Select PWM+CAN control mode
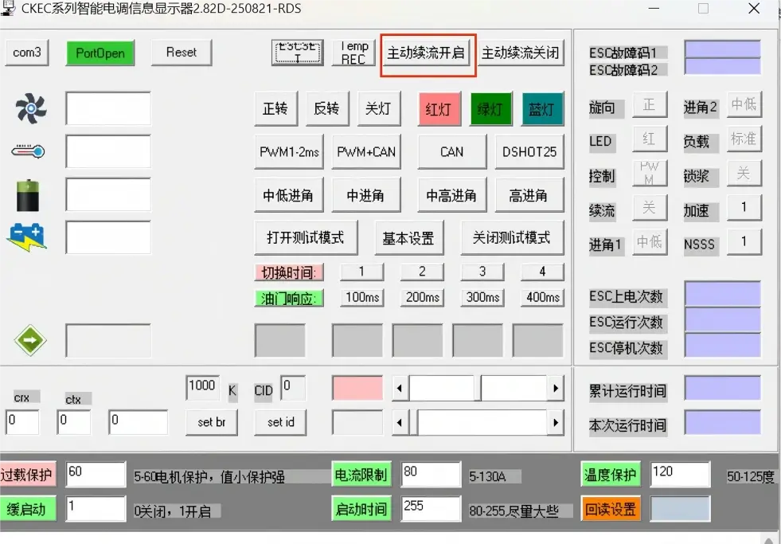Screen dimensions: 781x544 tap(366, 152)
